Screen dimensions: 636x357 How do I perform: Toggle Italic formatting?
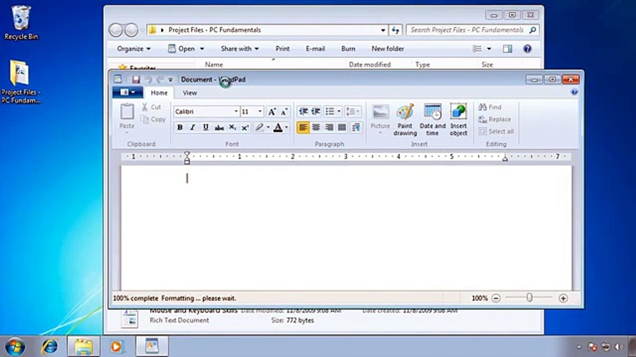193,127
